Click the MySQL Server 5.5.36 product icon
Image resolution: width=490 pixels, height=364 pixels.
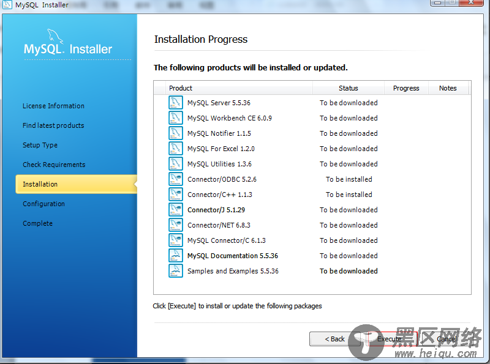coord(176,102)
